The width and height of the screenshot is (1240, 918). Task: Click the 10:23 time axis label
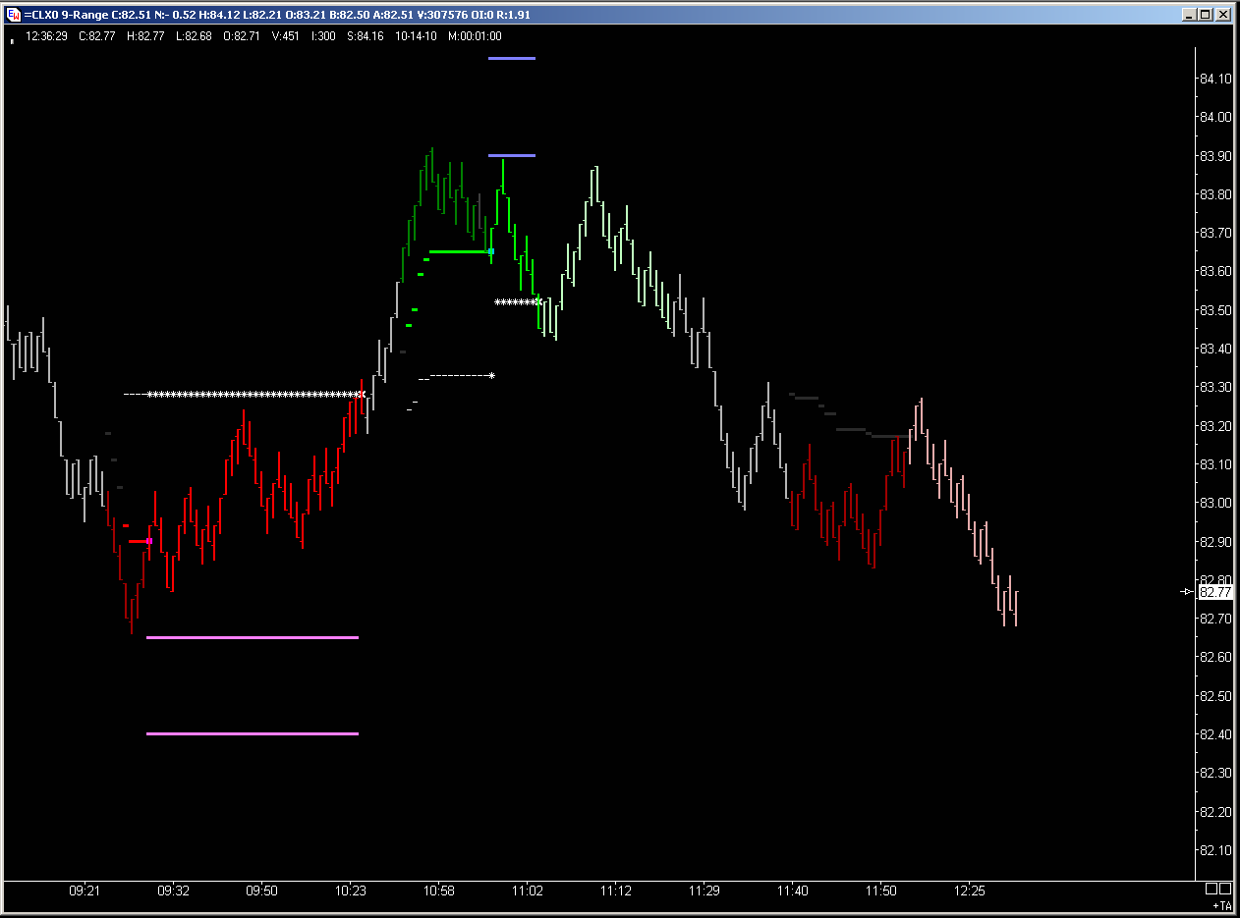click(351, 891)
